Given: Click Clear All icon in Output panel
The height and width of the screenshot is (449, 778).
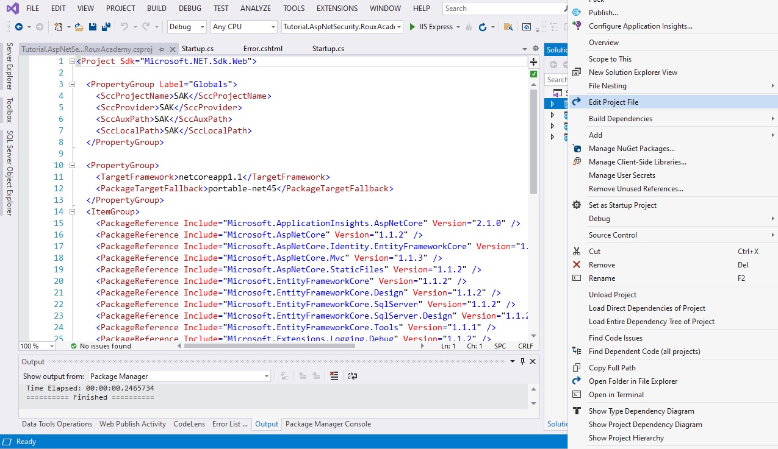Looking at the screenshot, I should point(334,376).
